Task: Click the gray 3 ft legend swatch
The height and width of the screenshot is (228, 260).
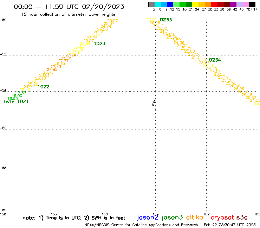Action: (x=151, y=4)
